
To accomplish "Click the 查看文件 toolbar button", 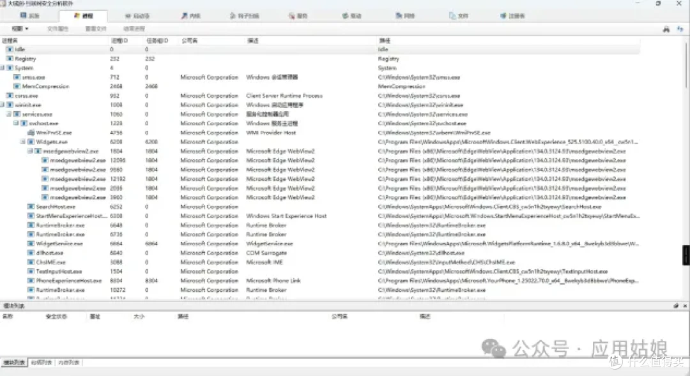I will point(95,29).
